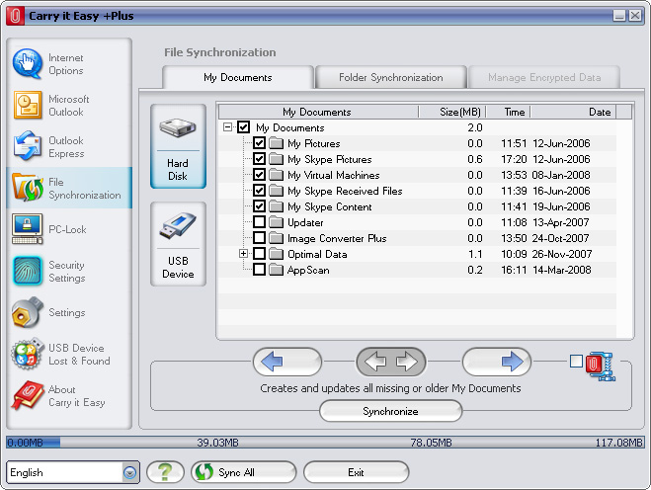Sort by the Date column header
The width and height of the screenshot is (651, 490).
coord(573,112)
